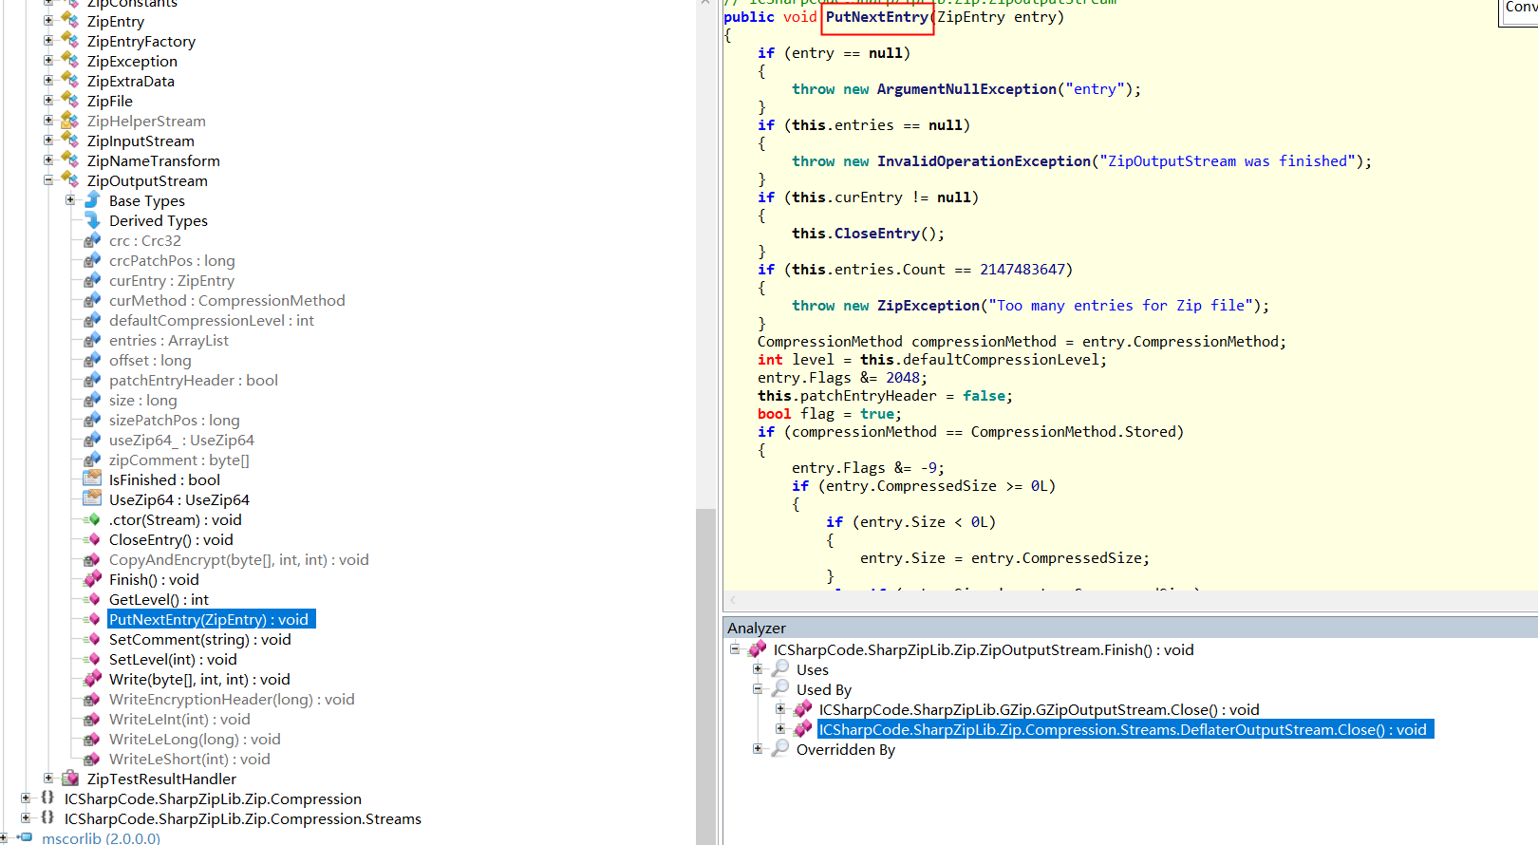Follow the InvalidOperationException link in code
The height and width of the screenshot is (845, 1538).
(x=984, y=161)
